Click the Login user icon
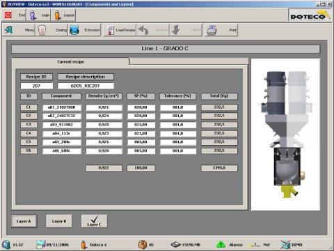Viewport: 334px width, 251px height. pyautogui.click(x=33, y=15)
